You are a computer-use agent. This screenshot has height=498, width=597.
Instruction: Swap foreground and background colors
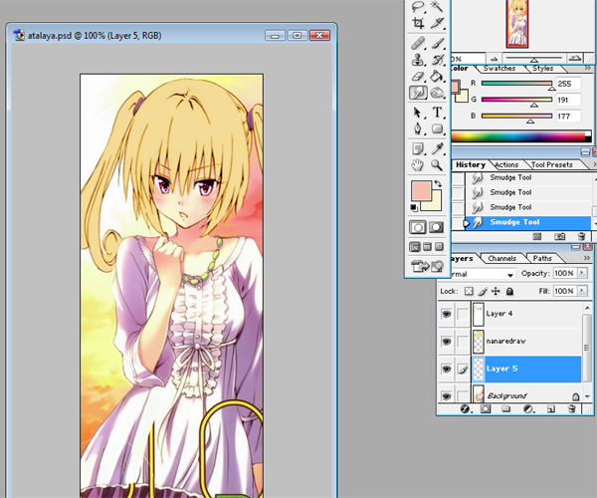pos(438,183)
